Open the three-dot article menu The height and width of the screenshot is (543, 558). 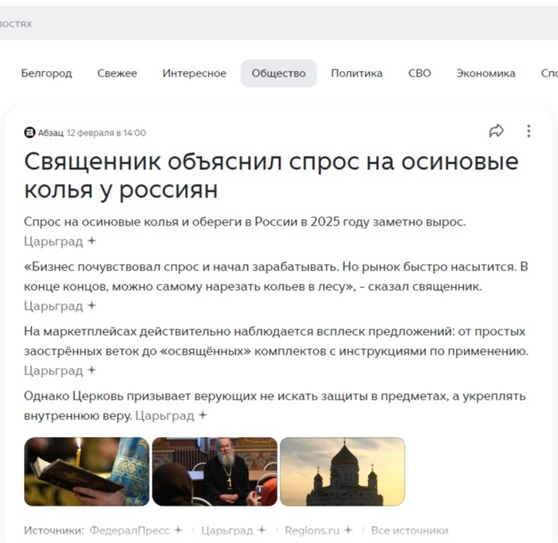529,131
